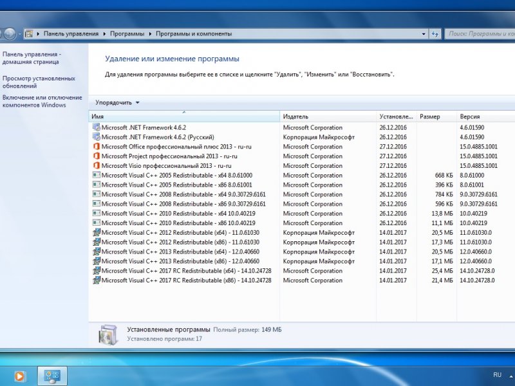Sort by Установлено column header
This screenshot has height=386, width=515.
click(397, 116)
